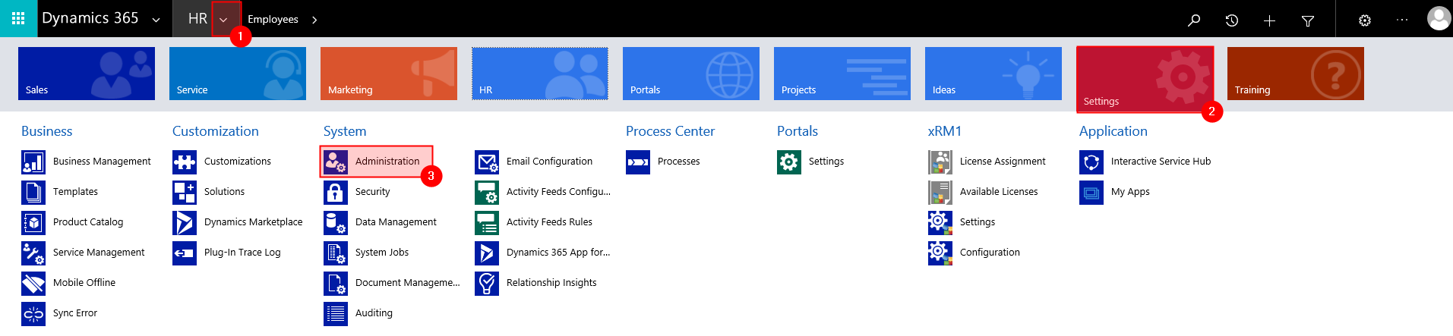Click the HR area label in navbar

pos(197,18)
